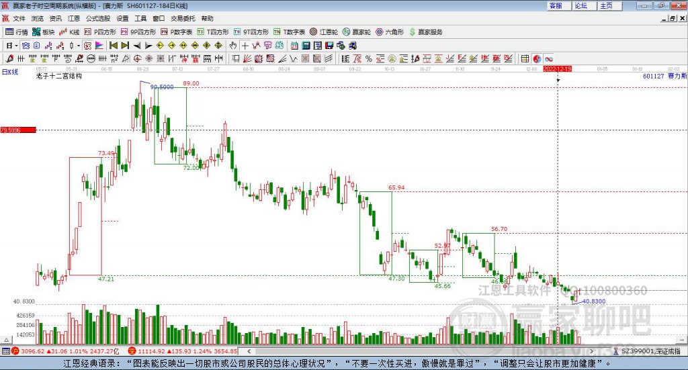Open the 六角形 hexagon chart tool
Viewport: 688px width, 370px height.
pos(390,32)
